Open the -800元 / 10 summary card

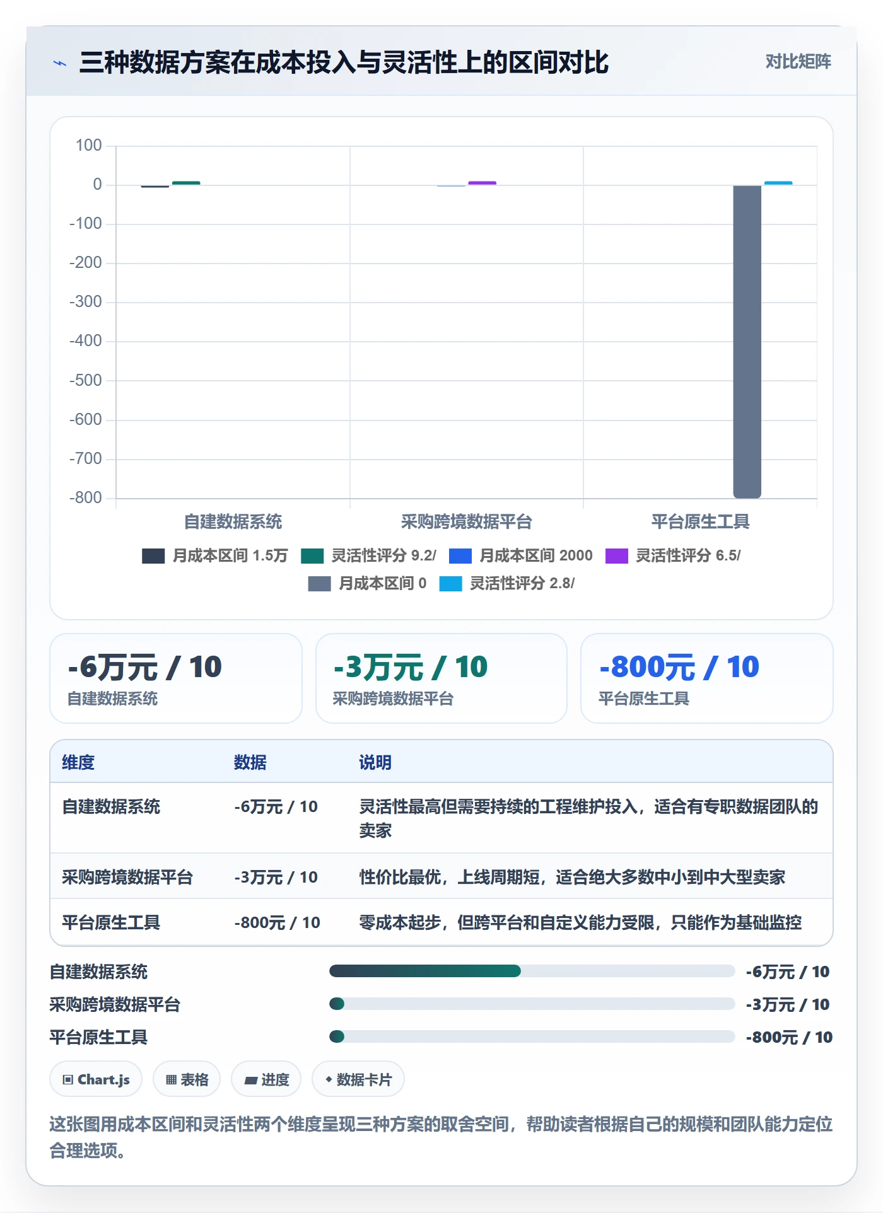tap(707, 678)
